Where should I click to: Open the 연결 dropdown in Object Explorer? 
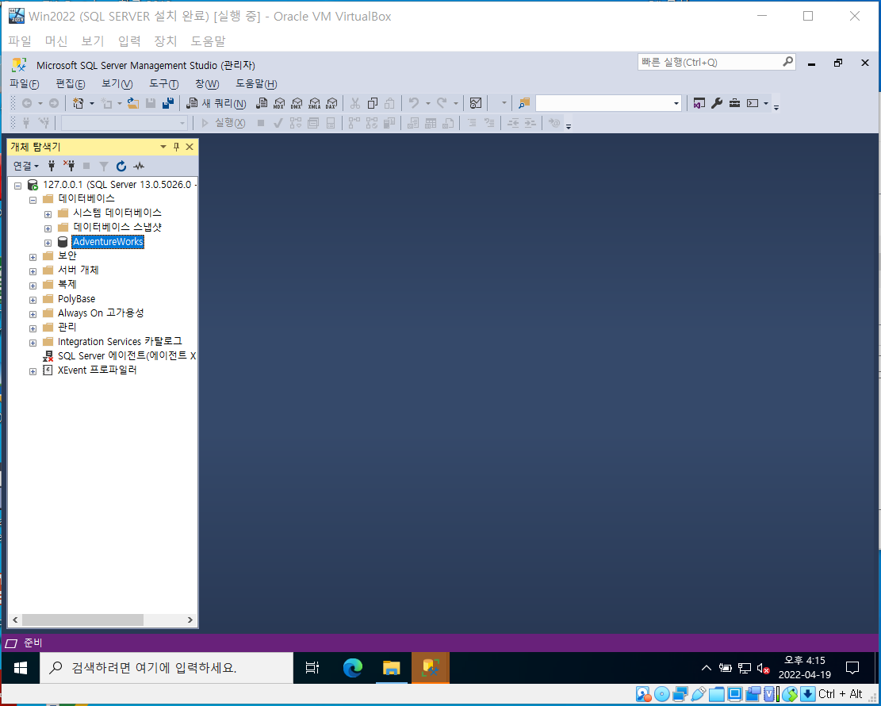[26, 166]
